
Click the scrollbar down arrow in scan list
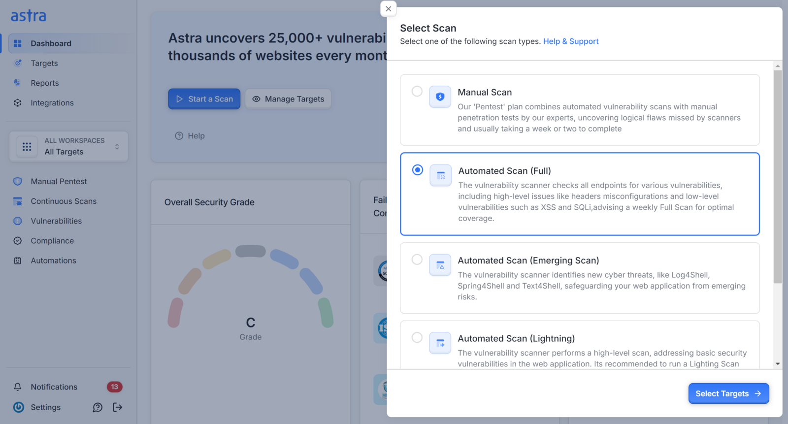pyautogui.click(x=778, y=364)
